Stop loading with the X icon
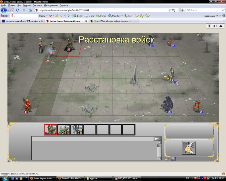 [x=24, y=10]
